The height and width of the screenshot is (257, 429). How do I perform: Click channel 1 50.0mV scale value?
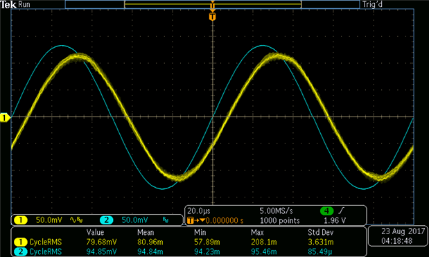[49, 220]
